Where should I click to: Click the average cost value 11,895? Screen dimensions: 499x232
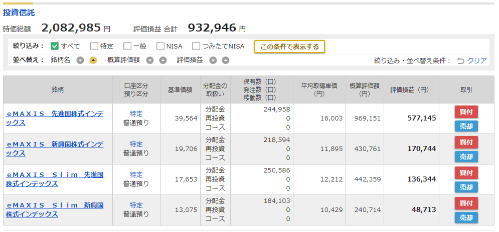331,149
